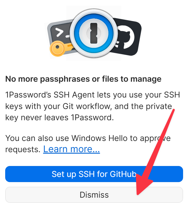
Task: Click the words "Windows Hello"
Action: point(99,138)
